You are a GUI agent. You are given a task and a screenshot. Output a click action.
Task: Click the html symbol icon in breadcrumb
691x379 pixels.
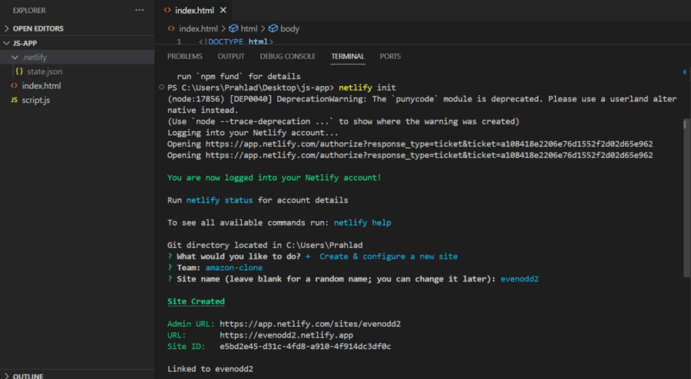point(233,28)
